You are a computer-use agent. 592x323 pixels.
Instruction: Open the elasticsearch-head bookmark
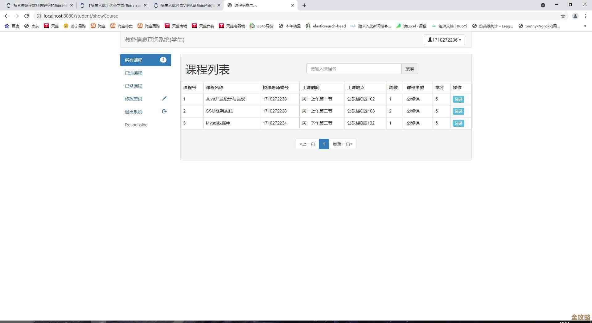tap(326, 26)
